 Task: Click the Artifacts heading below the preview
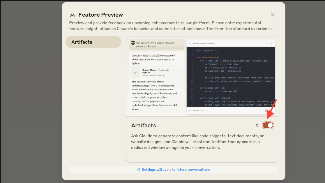pyautogui.click(x=144, y=125)
